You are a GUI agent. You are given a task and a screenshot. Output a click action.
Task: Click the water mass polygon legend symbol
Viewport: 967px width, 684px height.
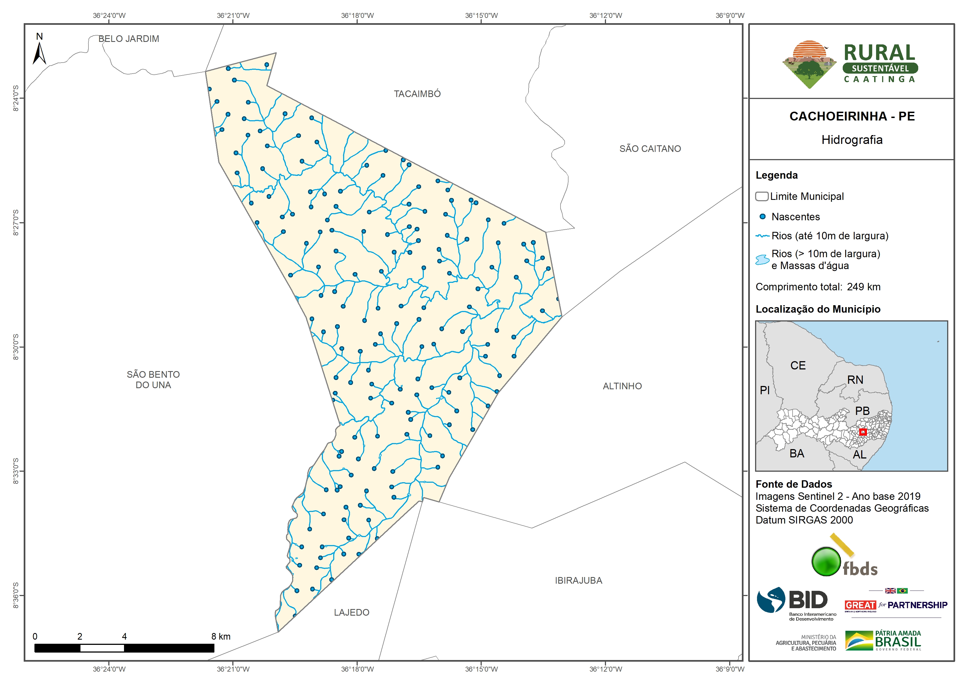pyautogui.click(x=762, y=260)
